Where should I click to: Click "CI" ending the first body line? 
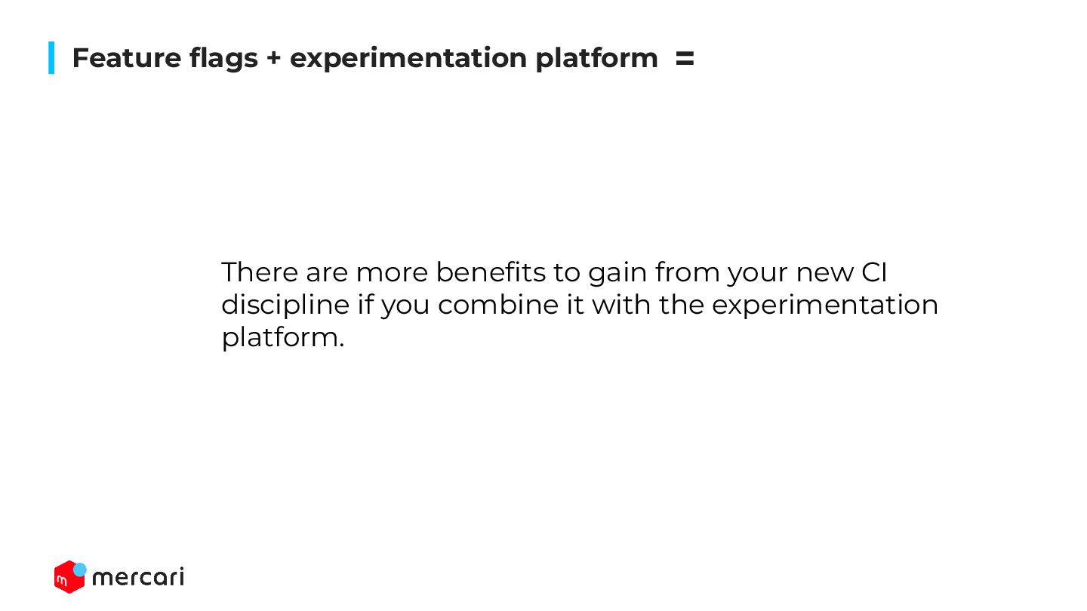point(874,272)
